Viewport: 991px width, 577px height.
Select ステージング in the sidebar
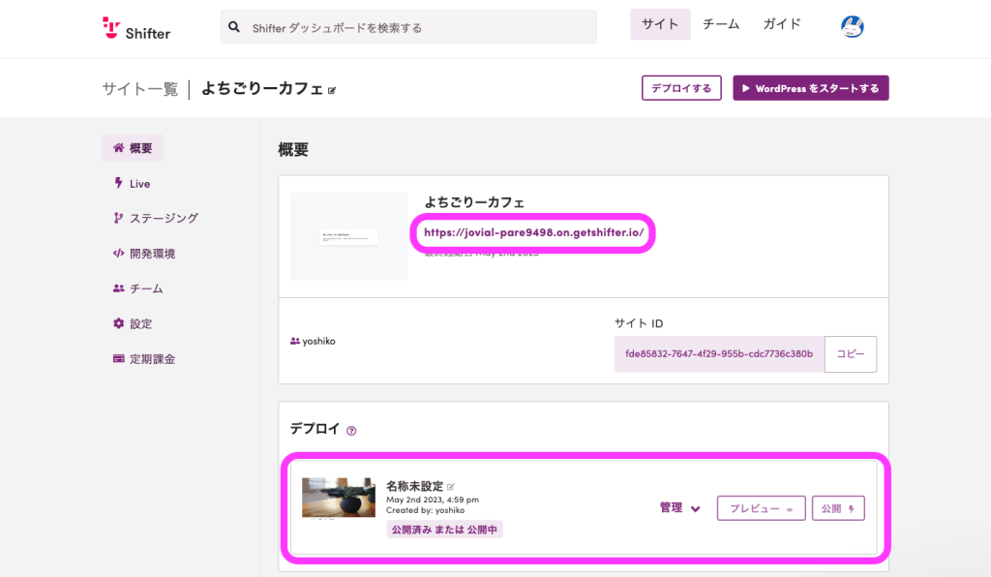156,218
